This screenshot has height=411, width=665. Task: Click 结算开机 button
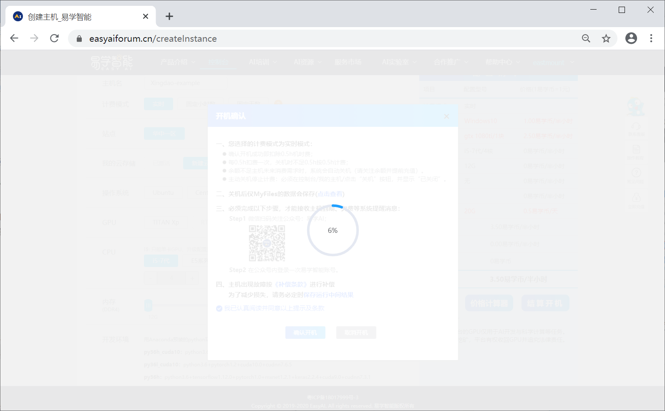545,303
